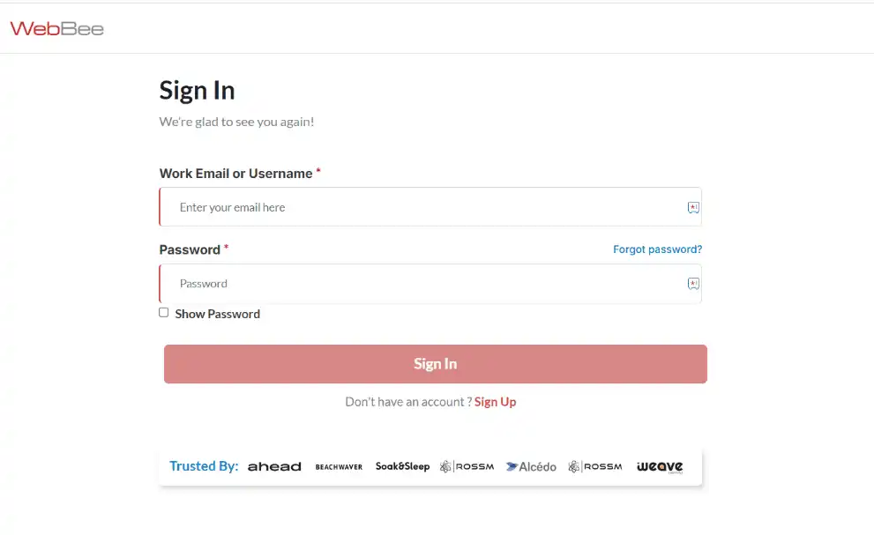
Task: Click the Alcédo brand logo
Action: click(x=531, y=466)
